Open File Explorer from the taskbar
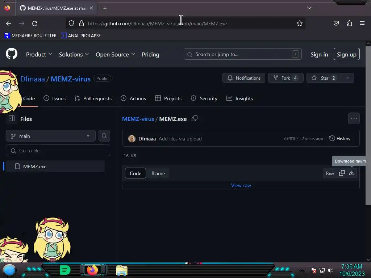The width and height of the screenshot is (371, 278). (122, 270)
